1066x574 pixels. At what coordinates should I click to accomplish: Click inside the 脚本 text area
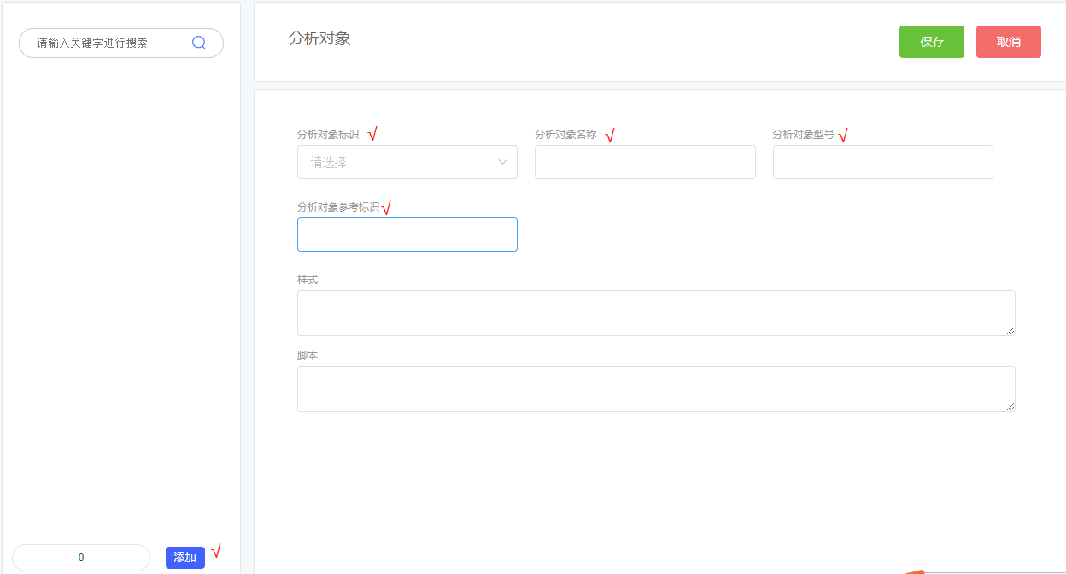655,389
